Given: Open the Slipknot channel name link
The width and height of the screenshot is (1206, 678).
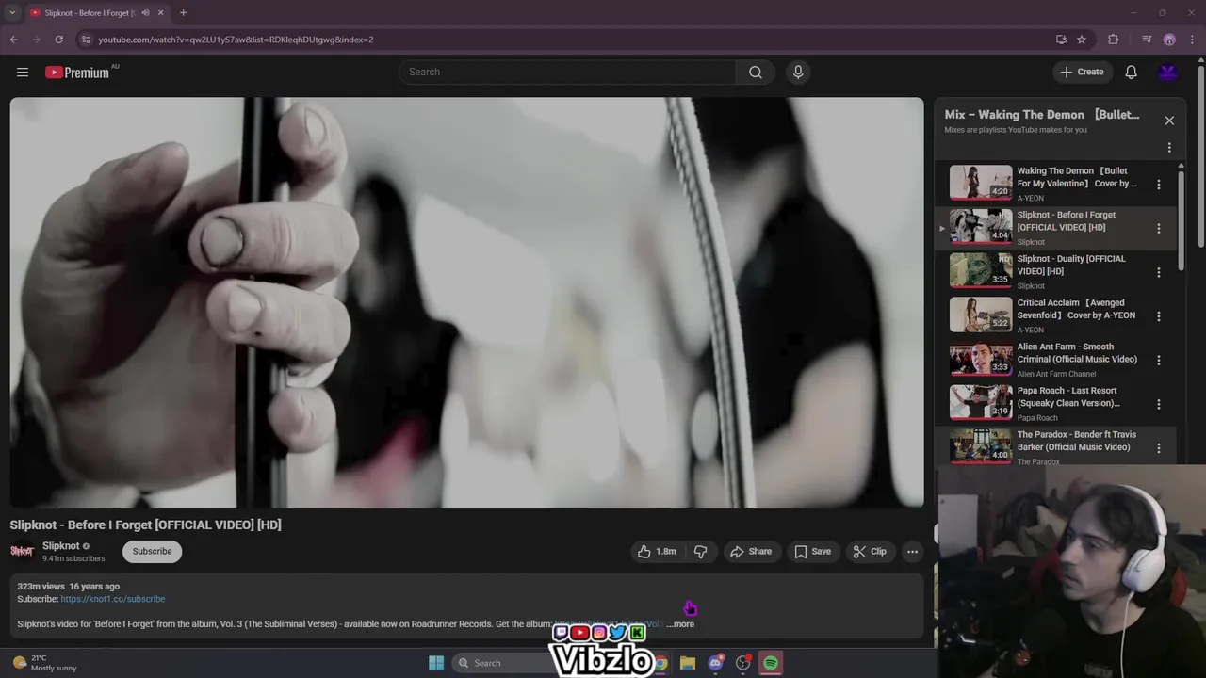Looking at the screenshot, I should [61, 546].
